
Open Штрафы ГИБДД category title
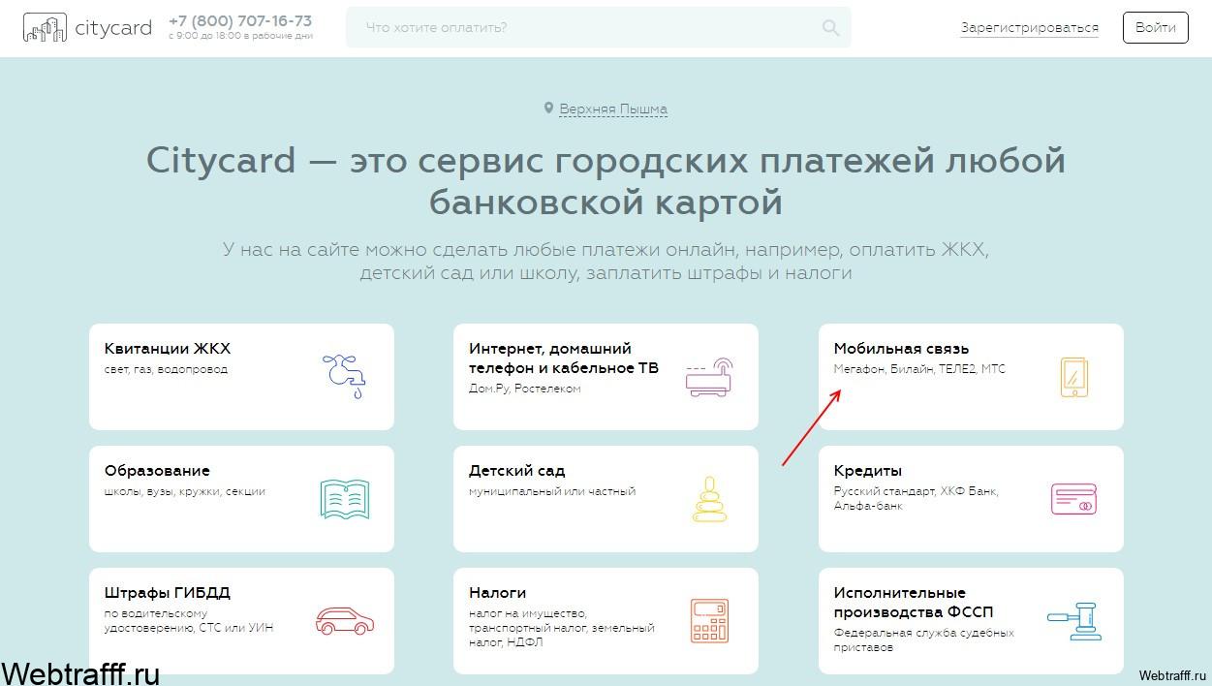168,593
